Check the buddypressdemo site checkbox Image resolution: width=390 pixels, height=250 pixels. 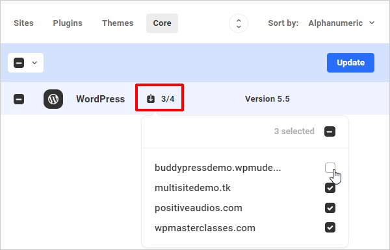pos(330,168)
